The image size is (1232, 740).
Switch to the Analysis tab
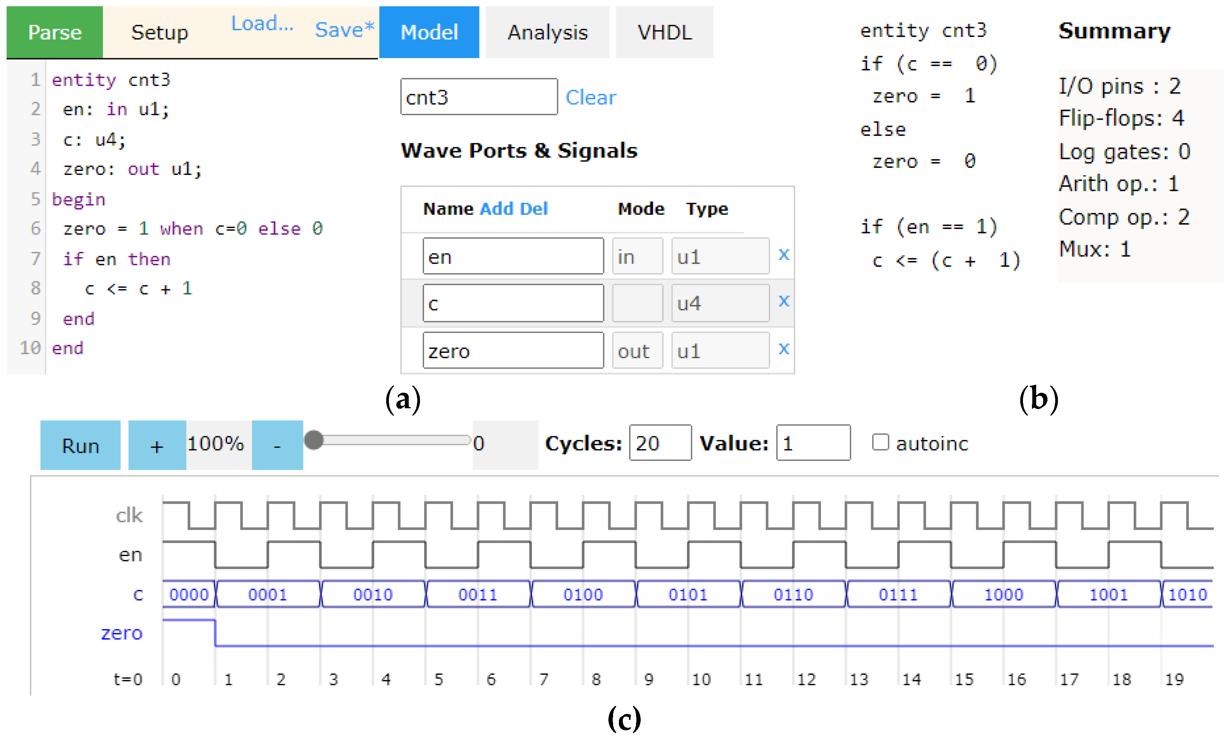(x=547, y=32)
